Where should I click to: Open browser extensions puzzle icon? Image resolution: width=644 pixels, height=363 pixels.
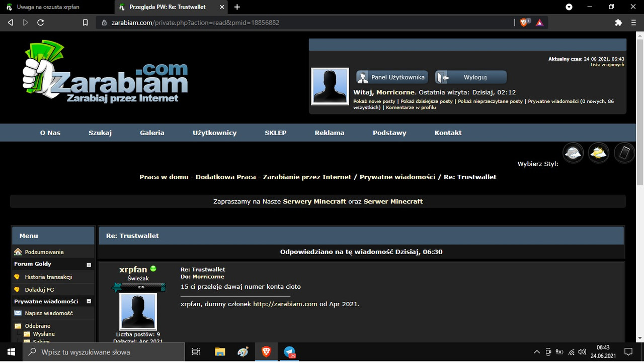tap(618, 23)
